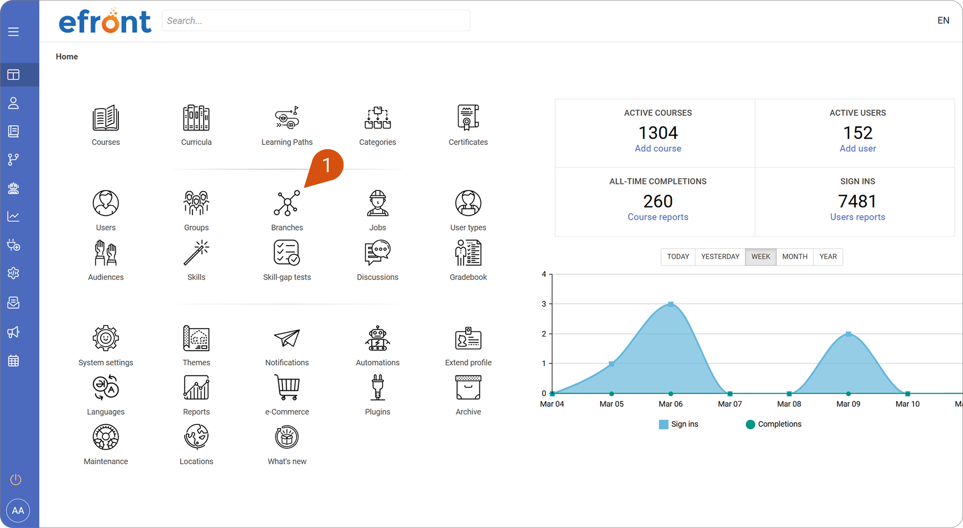Open the e-Commerce shopping cart icon
The height and width of the screenshot is (528, 963).
click(x=287, y=387)
